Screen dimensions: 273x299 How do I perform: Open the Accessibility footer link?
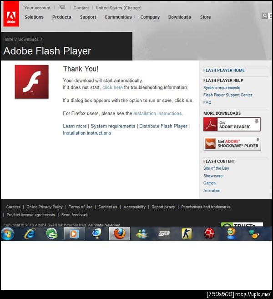(134, 207)
